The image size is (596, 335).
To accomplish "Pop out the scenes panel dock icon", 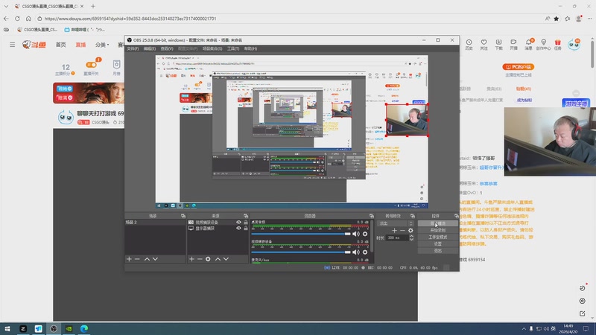I will tap(183, 216).
